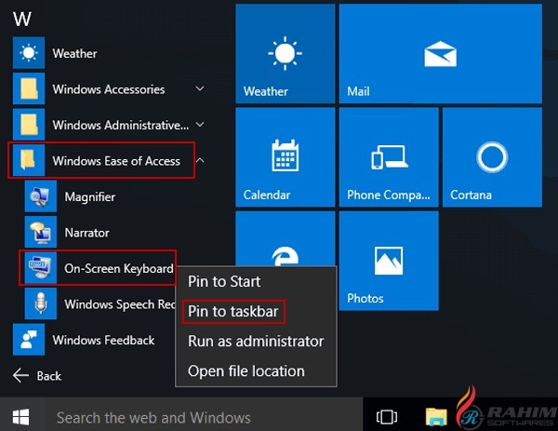
Task: Click the Windows Ease of Access label
Action: click(x=116, y=161)
